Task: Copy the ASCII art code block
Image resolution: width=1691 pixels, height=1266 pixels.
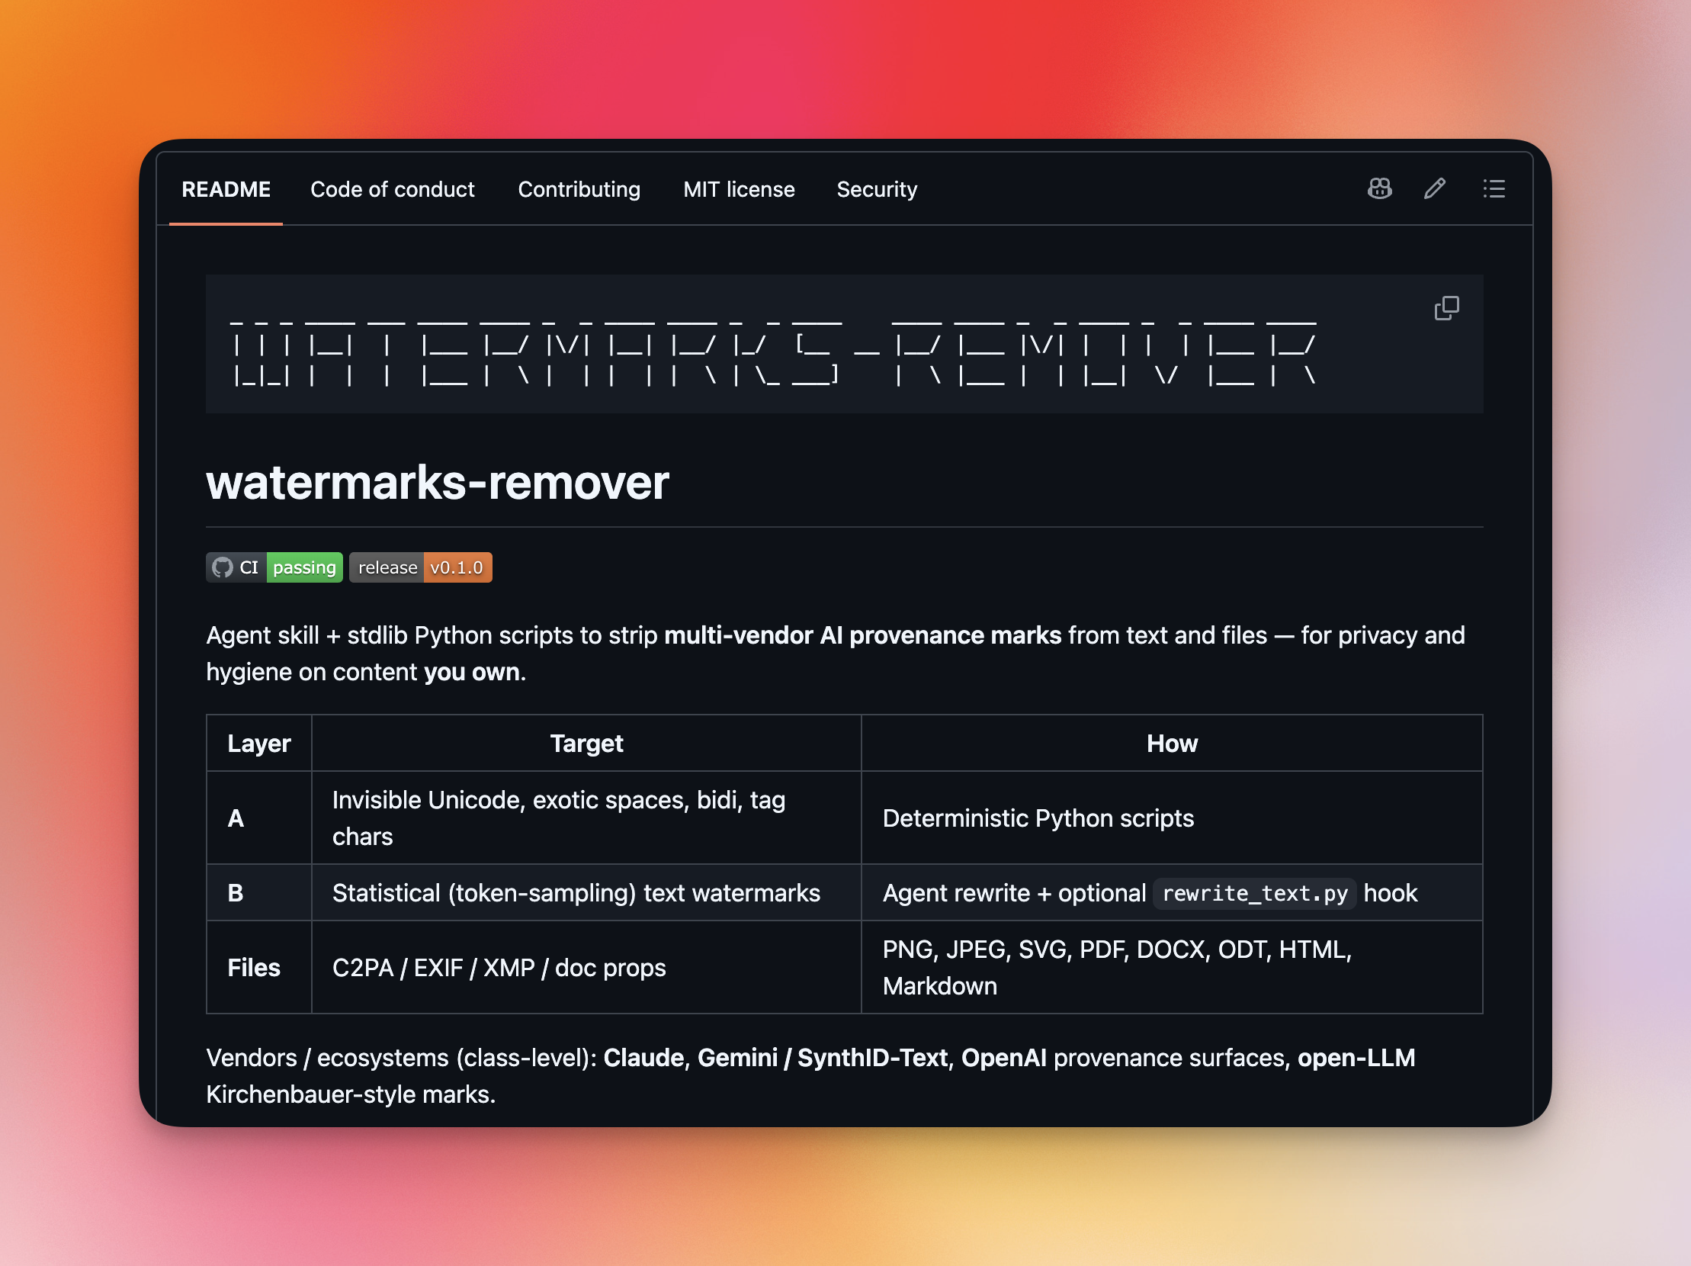Action: click(x=1446, y=308)
